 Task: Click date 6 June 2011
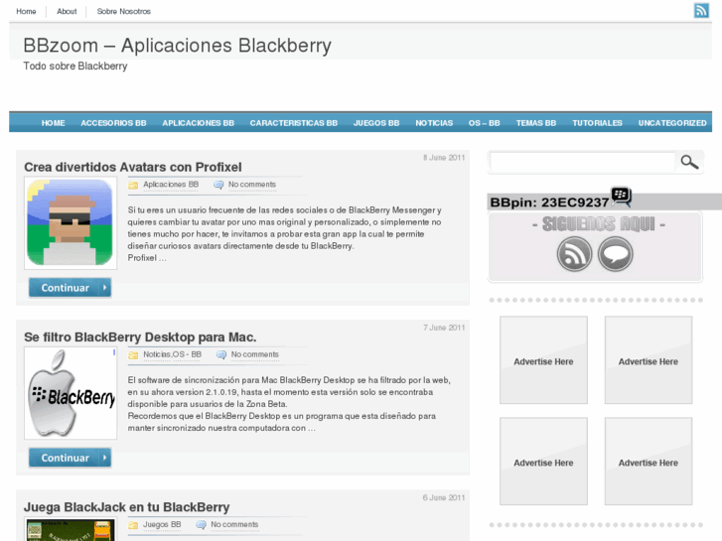(x=444, y=497)
